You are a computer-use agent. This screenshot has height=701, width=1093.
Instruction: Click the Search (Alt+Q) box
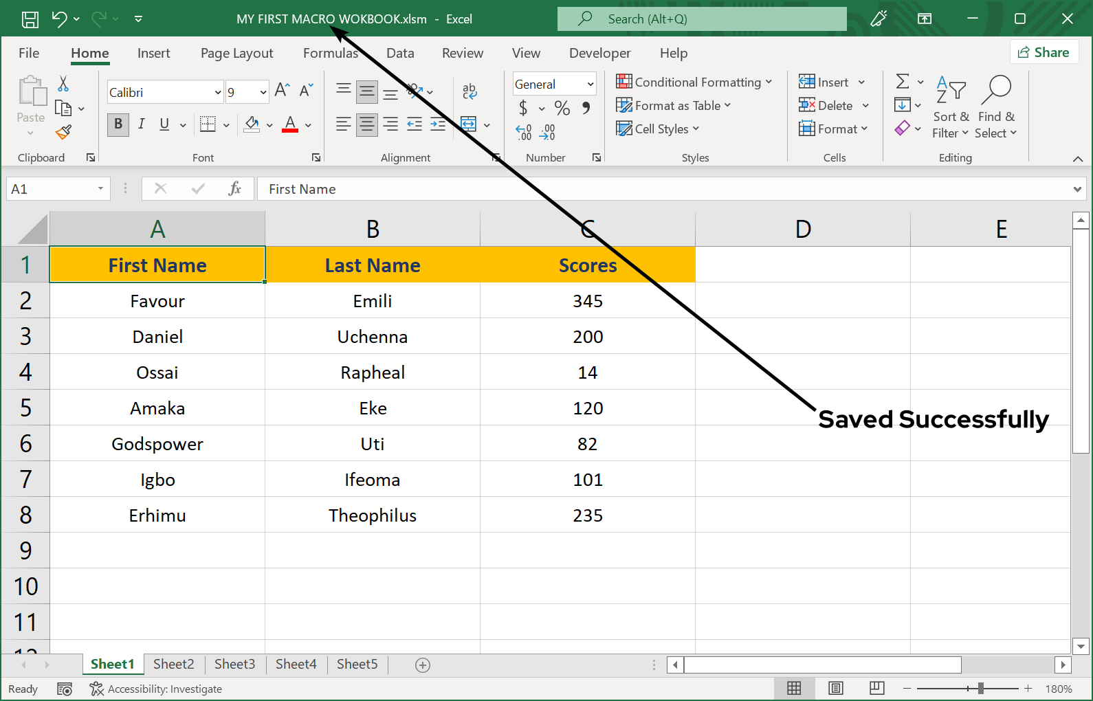click(x=701, y=19)
